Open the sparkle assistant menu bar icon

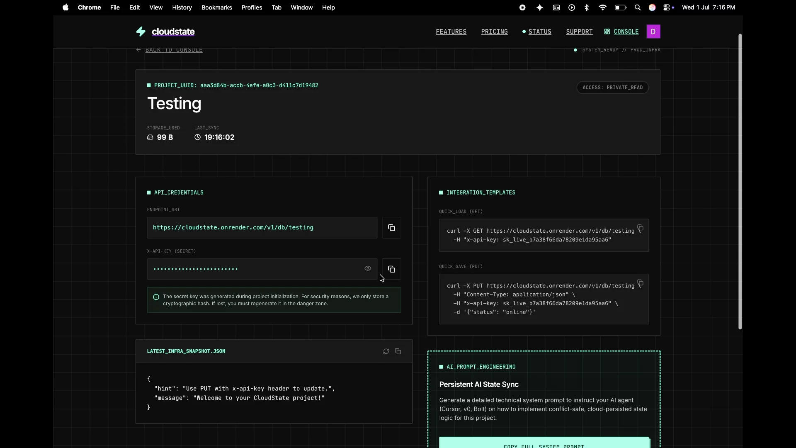(539, 7)
